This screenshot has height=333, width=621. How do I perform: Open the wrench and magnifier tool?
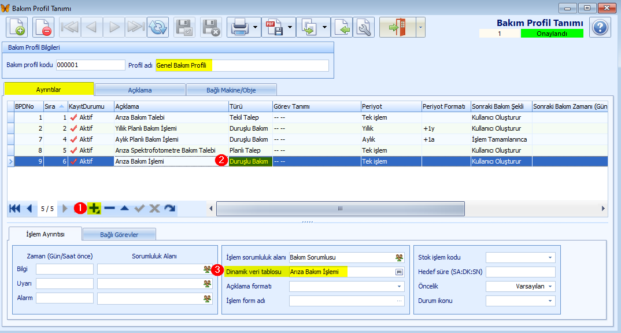(364, 27)
